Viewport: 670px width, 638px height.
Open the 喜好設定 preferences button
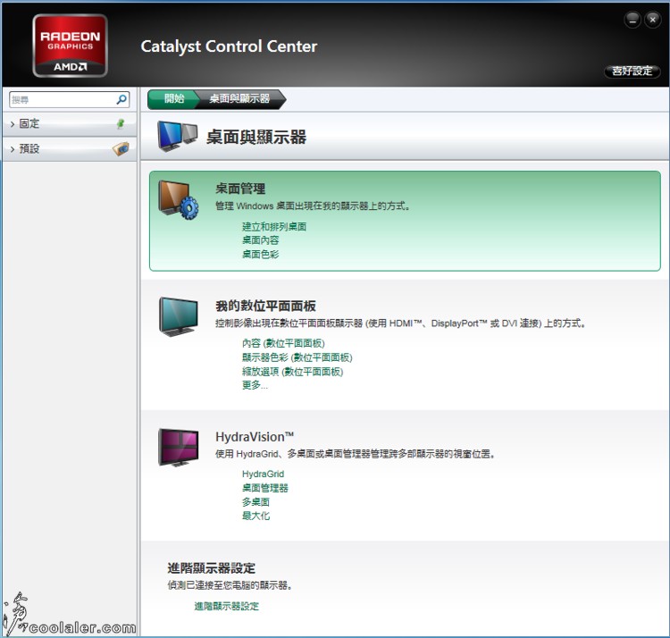pos(632,71)
